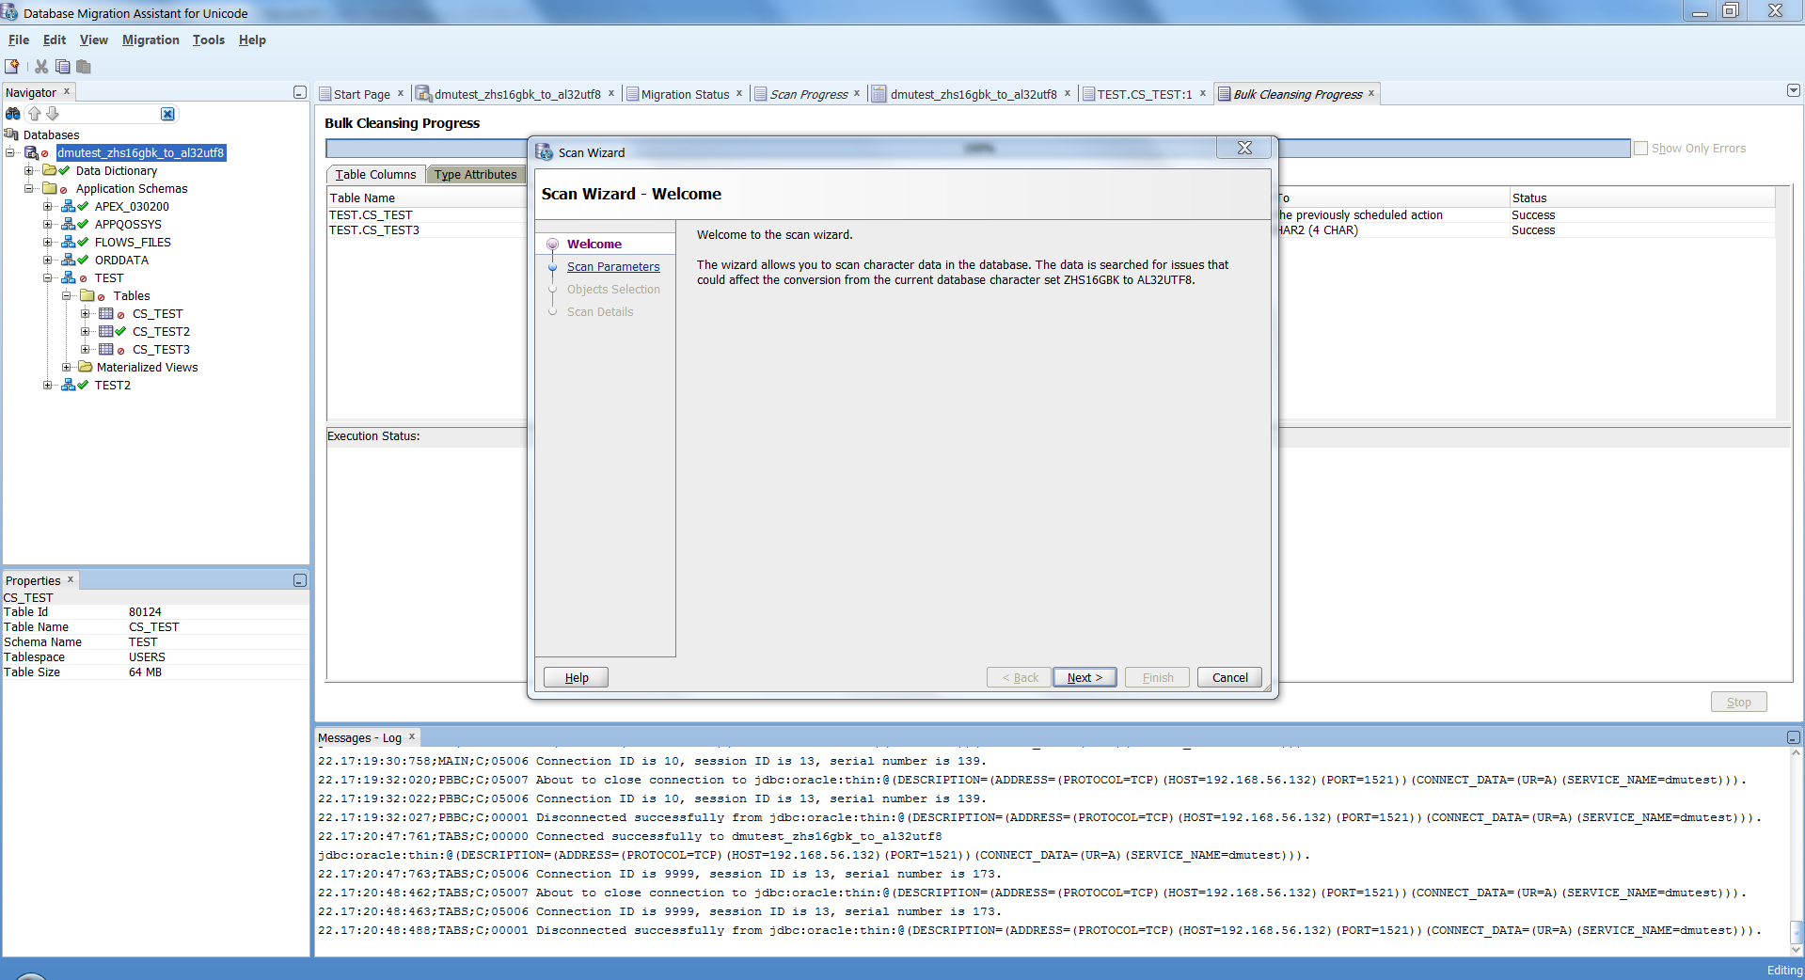The image size is (1805, 980).
Task: Click the Status column header
Action: point(1641,198)
